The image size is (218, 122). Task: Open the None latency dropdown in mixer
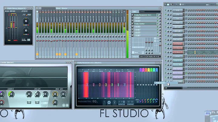(138, 53)
